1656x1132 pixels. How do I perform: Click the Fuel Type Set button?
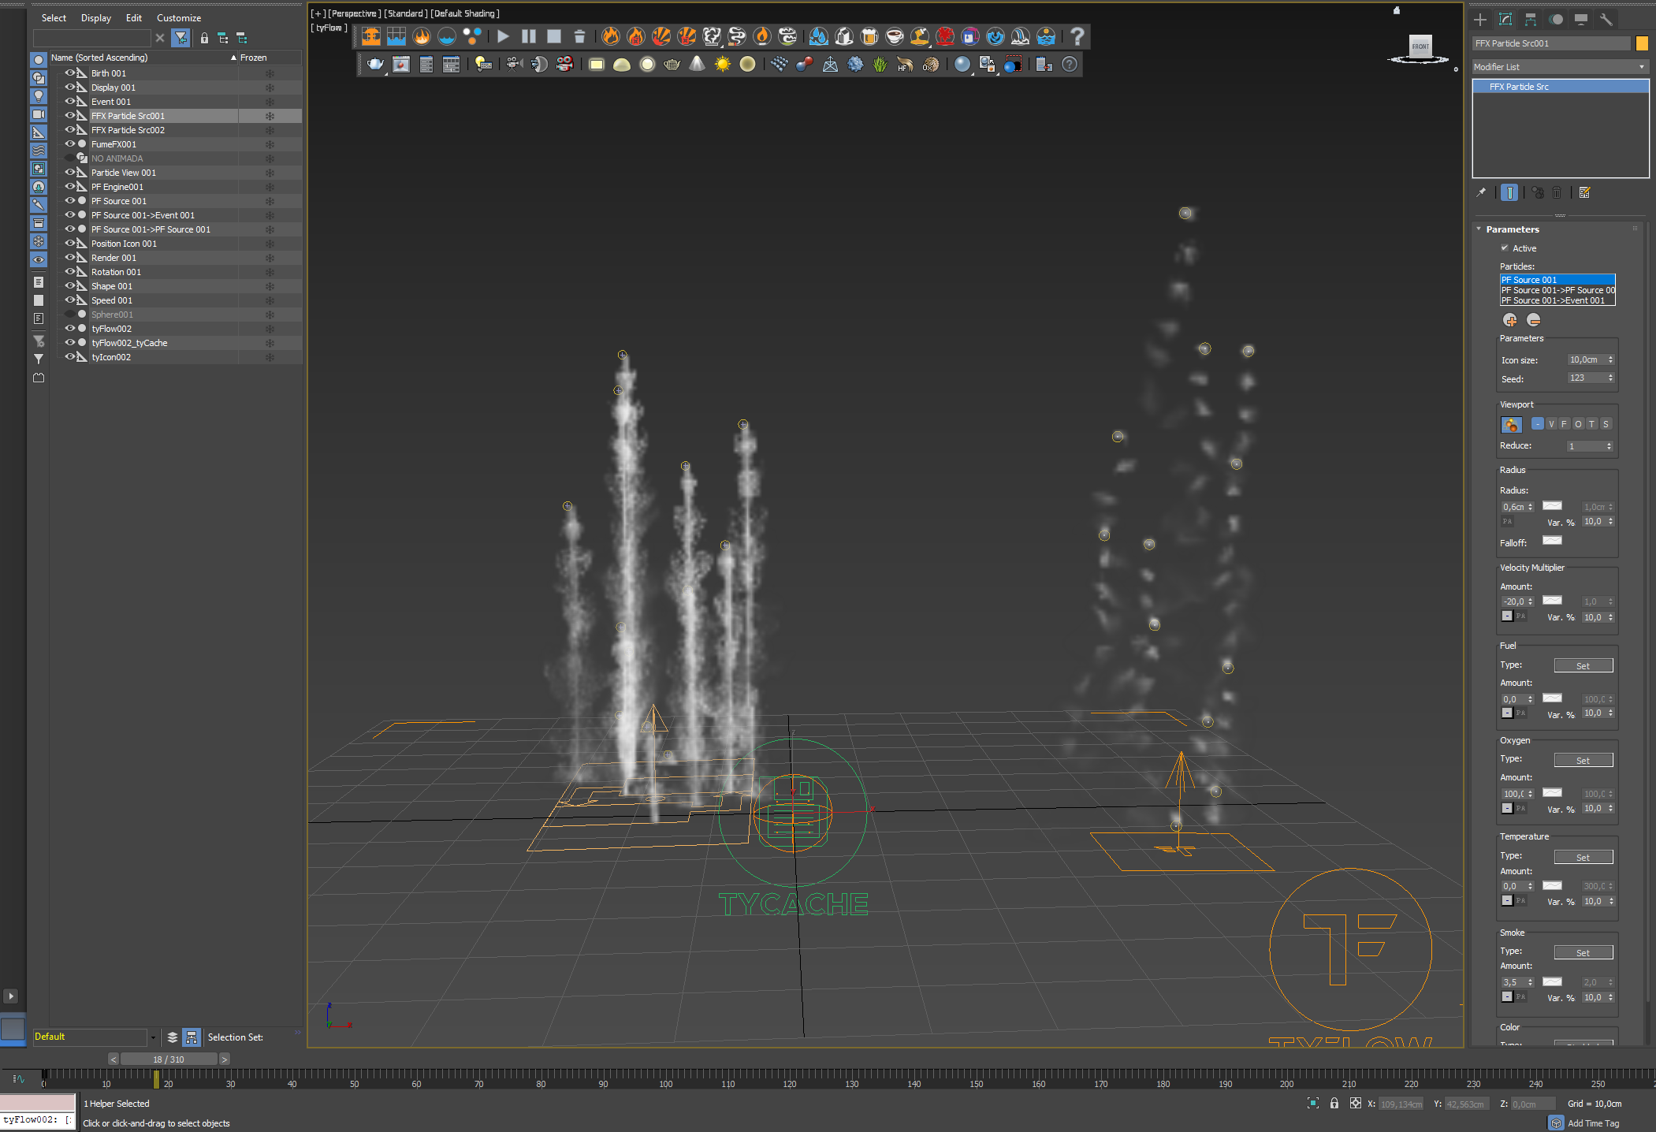(x=1583, y=666)
